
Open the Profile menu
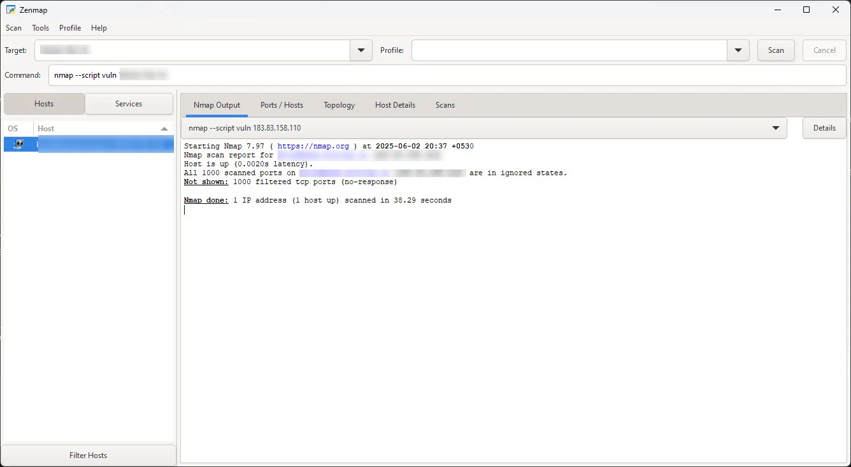click(x=70, y=28)
